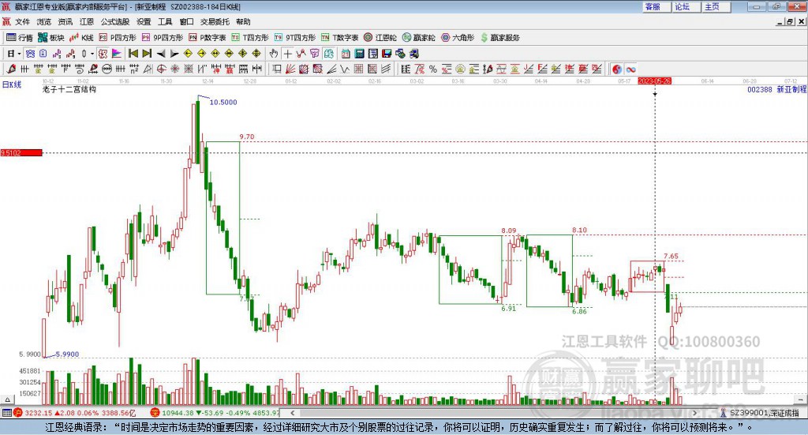Image resolution: width=808 pixels, height=435 pixels.
Task: Open the 文件 menu
Action: [22, 21]
